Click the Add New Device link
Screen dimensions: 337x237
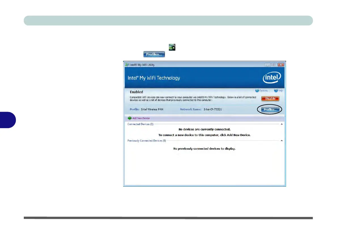(x=141, y=118)
